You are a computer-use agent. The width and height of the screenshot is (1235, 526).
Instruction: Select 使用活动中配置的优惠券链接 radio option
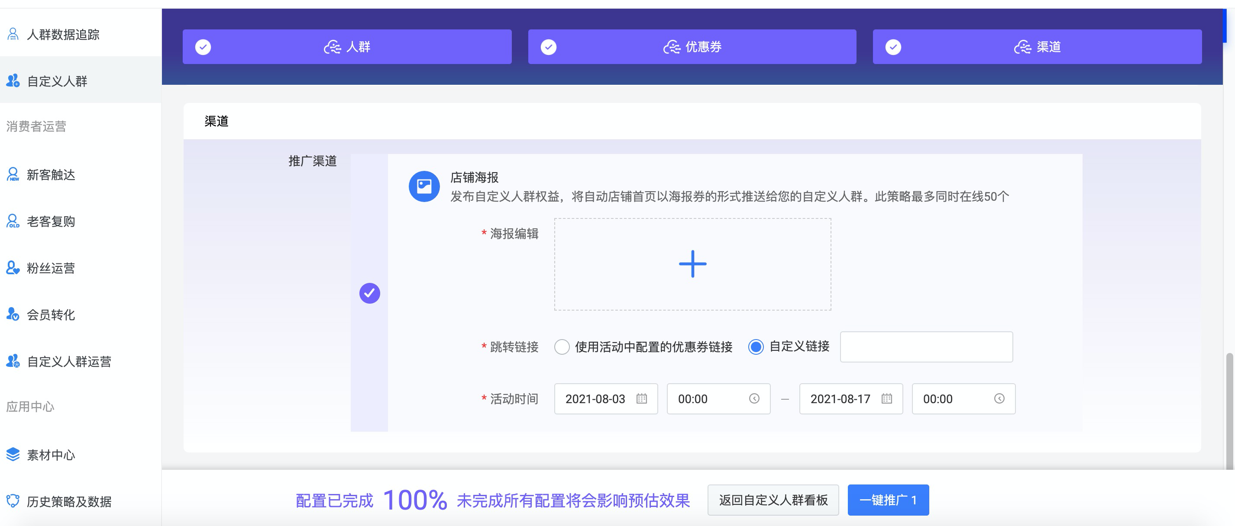click(561, 347)
